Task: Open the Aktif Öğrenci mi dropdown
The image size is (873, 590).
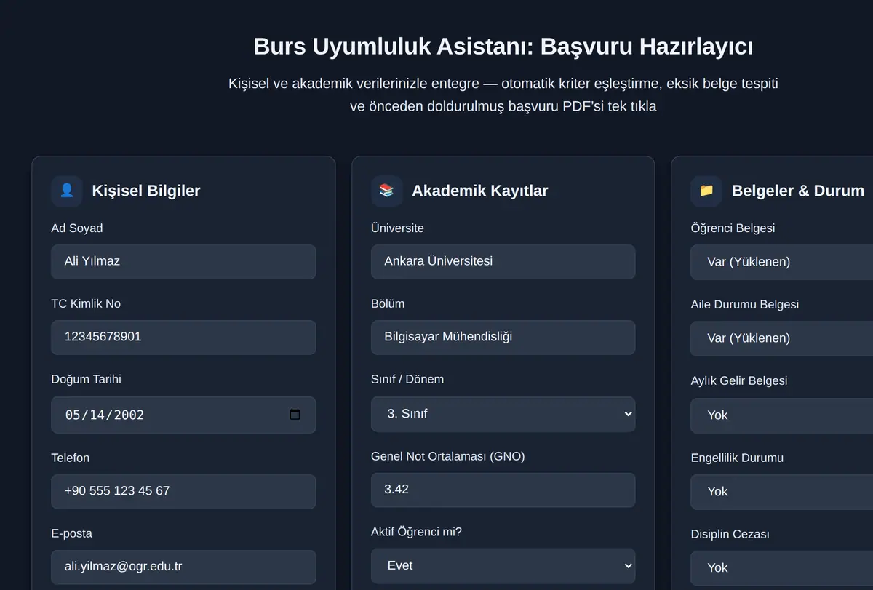Action: 503,567
